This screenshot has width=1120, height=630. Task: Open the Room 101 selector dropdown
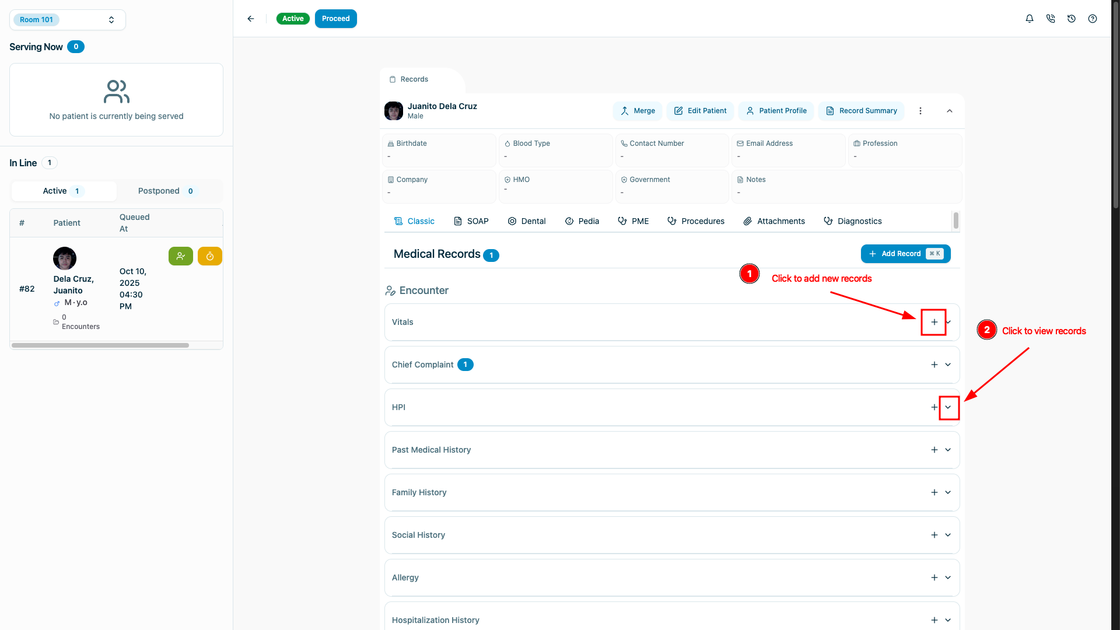(68, 20)
